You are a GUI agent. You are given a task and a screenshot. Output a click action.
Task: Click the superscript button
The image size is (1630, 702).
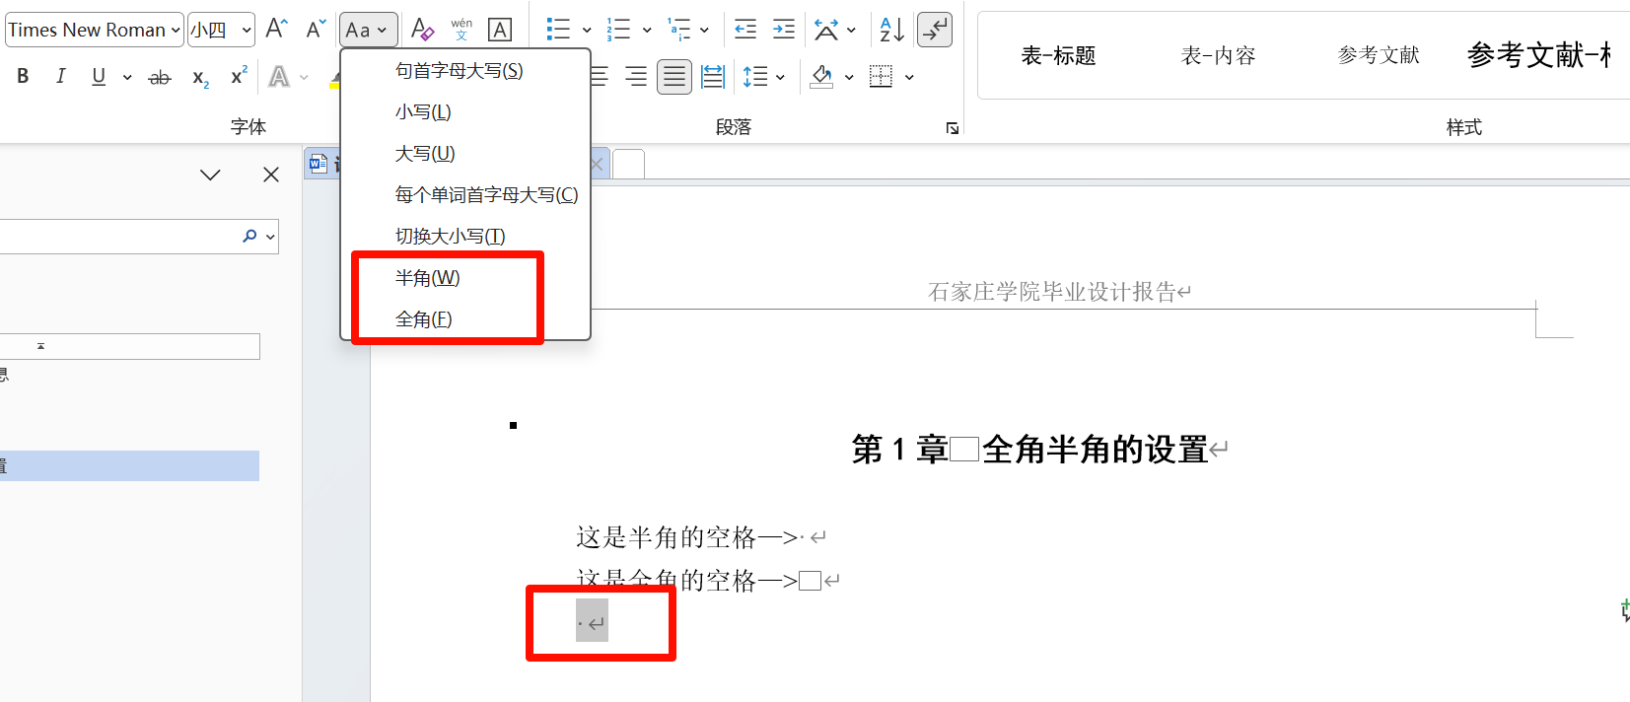[239, 76]
